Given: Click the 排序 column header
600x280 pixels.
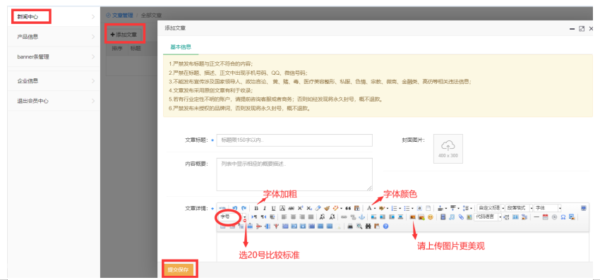Looking at the screenshot, I should coord(116,49).
